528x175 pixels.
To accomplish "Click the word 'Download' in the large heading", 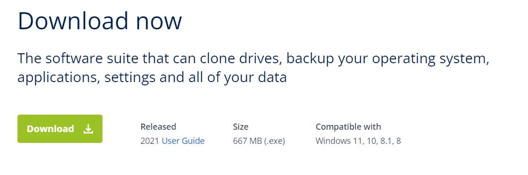I will pos(73,21).
